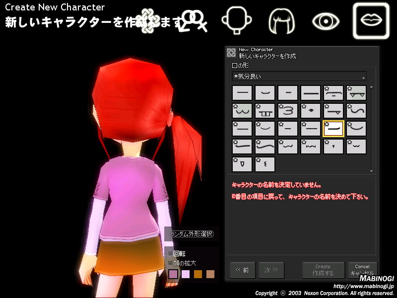Select the mouth with two triangular fangs
This screenshot has width=397, height=298.
(x=356, y=93)
